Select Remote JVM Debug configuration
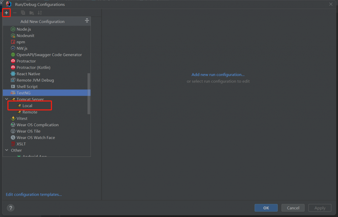 35,80
